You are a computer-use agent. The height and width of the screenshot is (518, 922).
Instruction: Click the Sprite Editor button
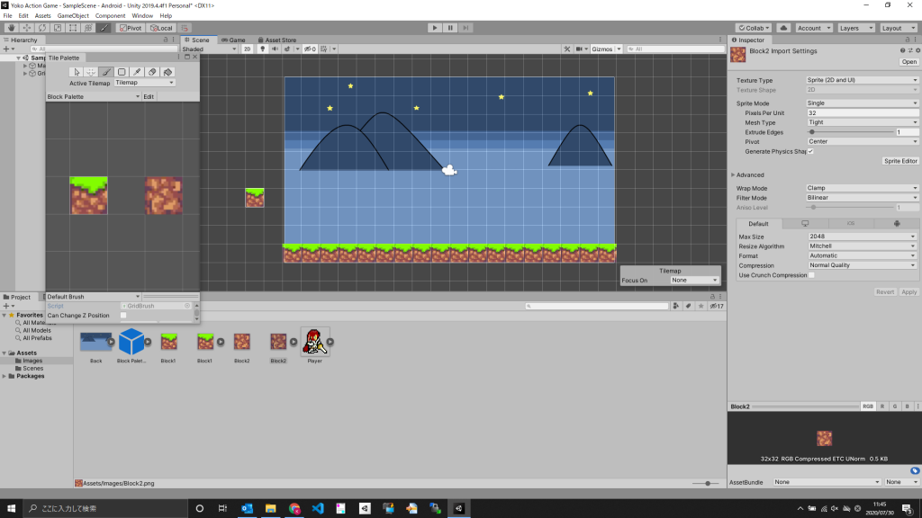[900, 161]
